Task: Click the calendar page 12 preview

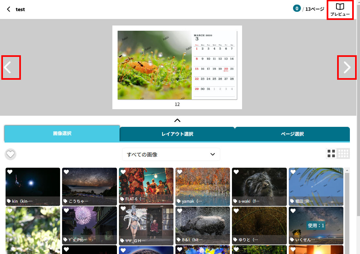Action: (x=177, y=65)
